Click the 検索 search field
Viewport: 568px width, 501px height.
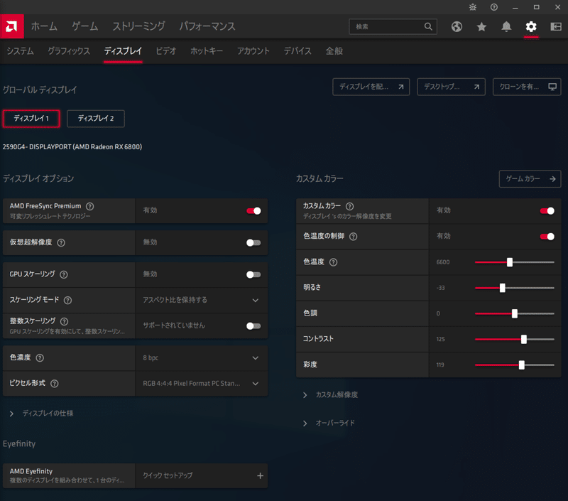click(393, 26)
